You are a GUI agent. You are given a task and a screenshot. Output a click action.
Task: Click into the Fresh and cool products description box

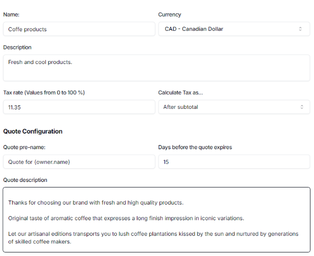point(156,68)
